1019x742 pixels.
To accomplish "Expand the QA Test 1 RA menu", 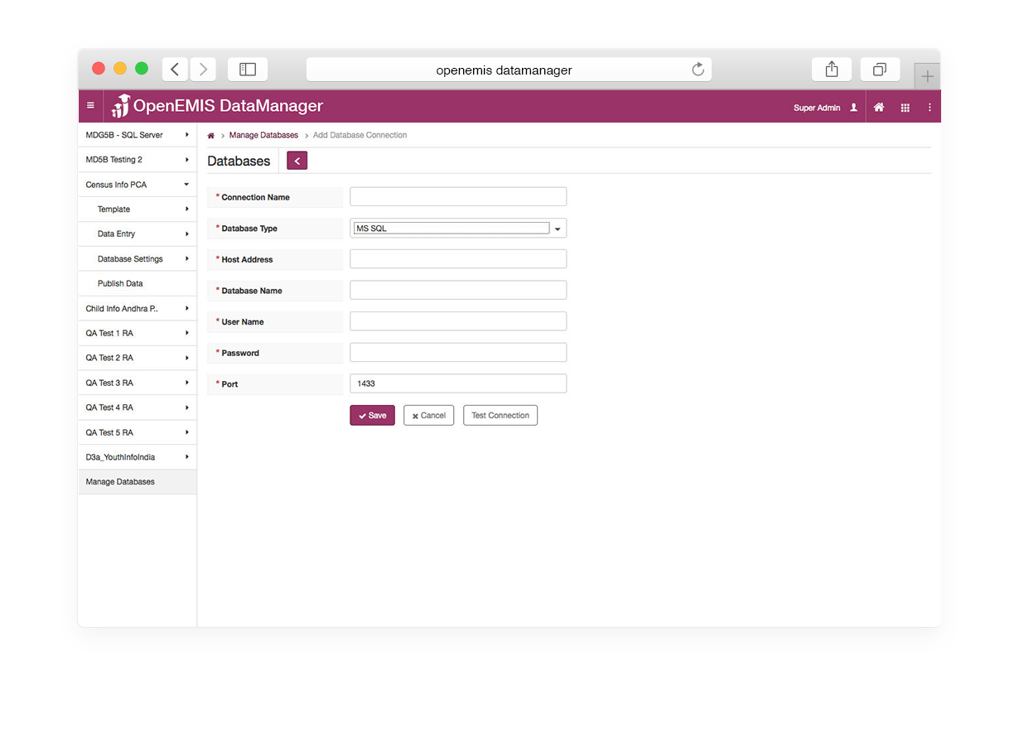I will click(138, 334).
